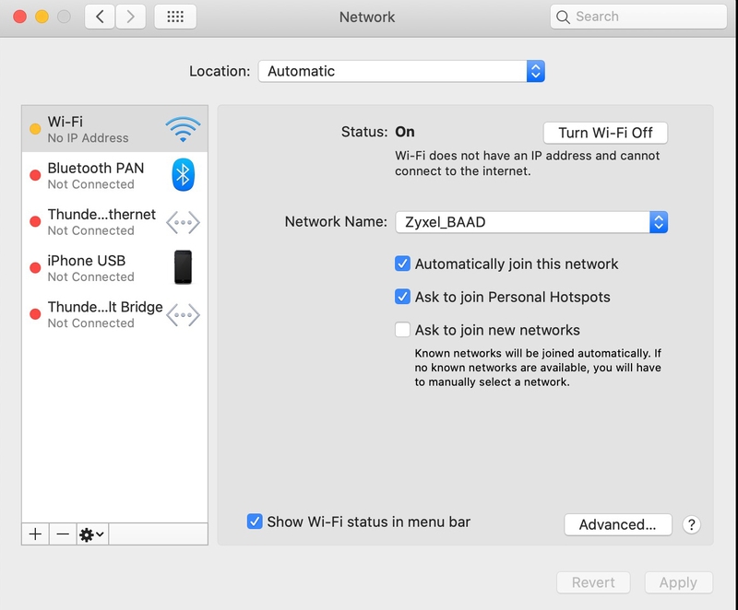The width and height of the screenshot is (738, 610).
Task: Click the Zyxel_BAAD network name text
Action: click(446, 222)
